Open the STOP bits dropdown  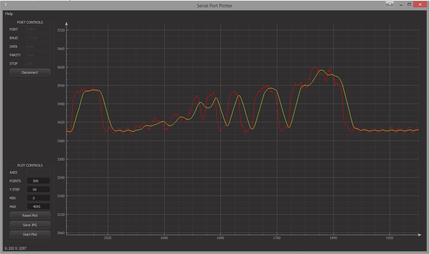coord(38,64)
